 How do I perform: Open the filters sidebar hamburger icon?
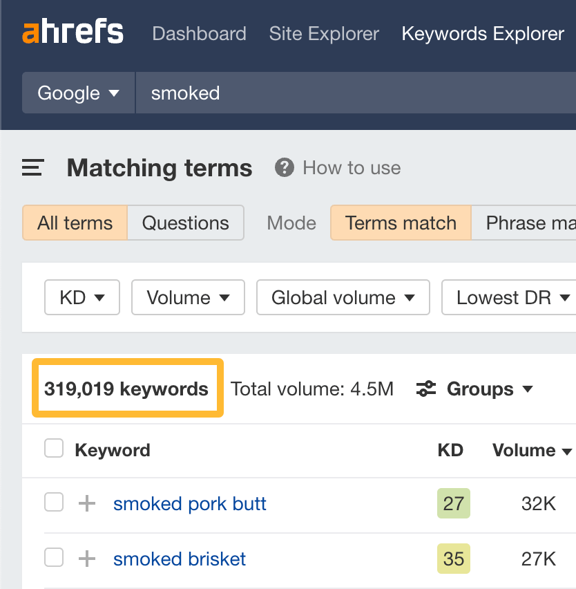[32, 167]
